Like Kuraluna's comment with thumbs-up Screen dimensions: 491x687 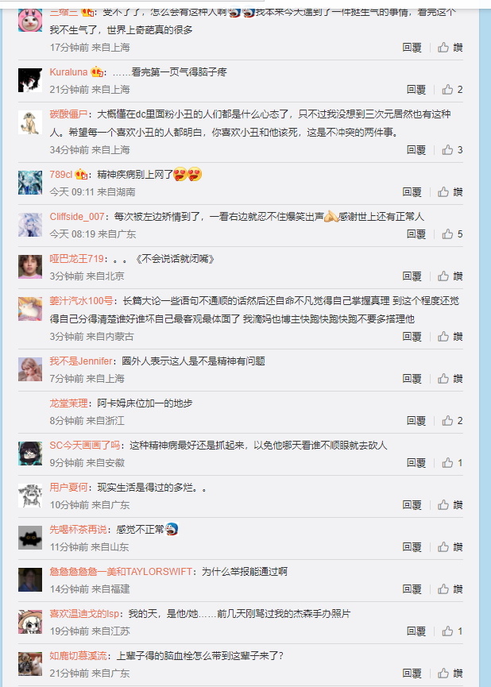[452, 90]
